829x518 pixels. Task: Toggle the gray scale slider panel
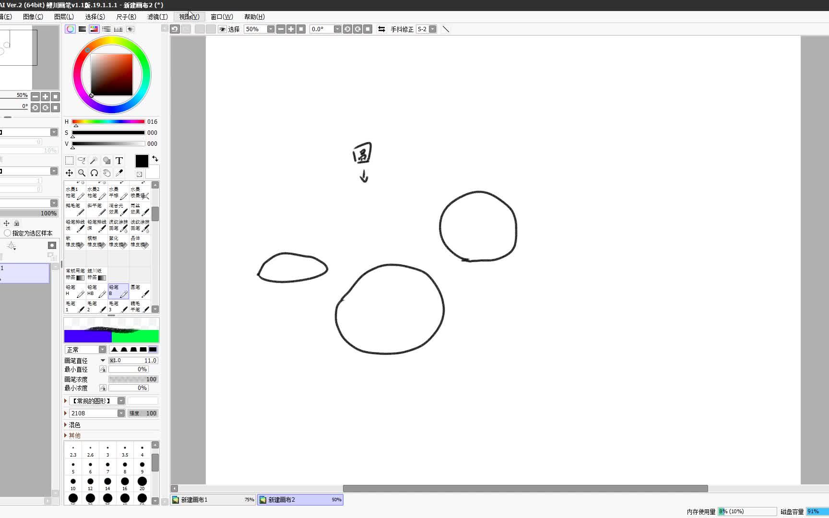(107, 29)
